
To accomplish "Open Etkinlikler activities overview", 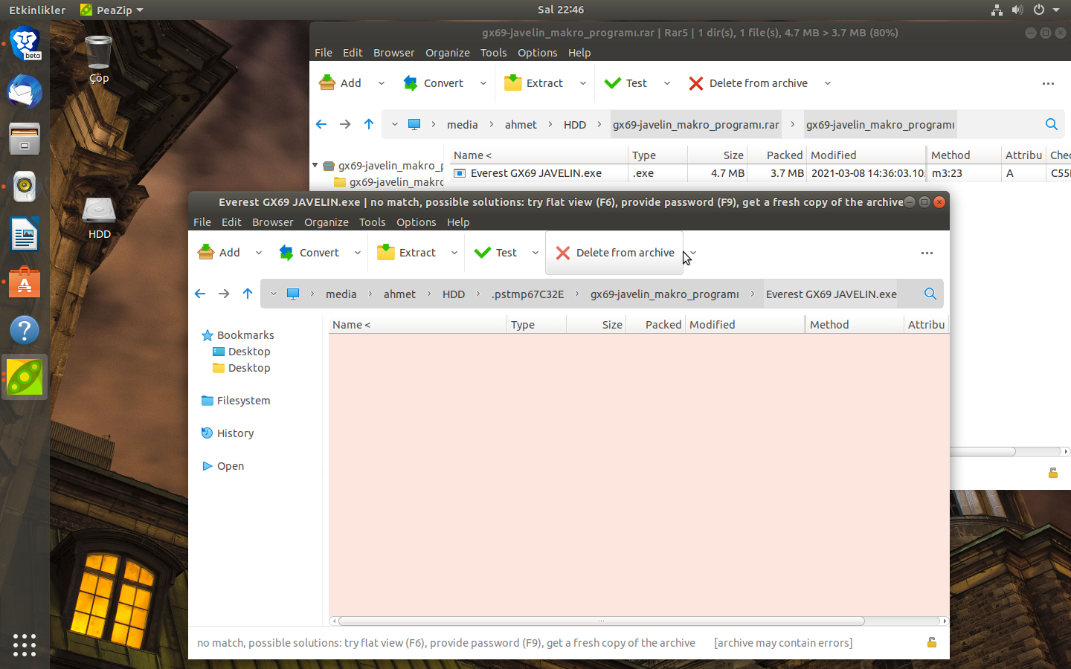I will (37, 10).
